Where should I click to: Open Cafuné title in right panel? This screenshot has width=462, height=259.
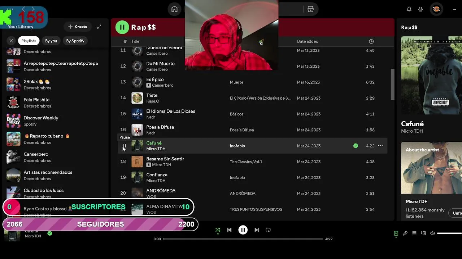pos(412,124)
